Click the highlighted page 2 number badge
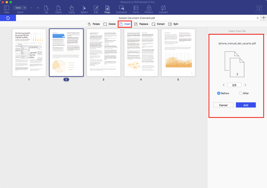This screenshot has height=188, width=267. point(66,79)
